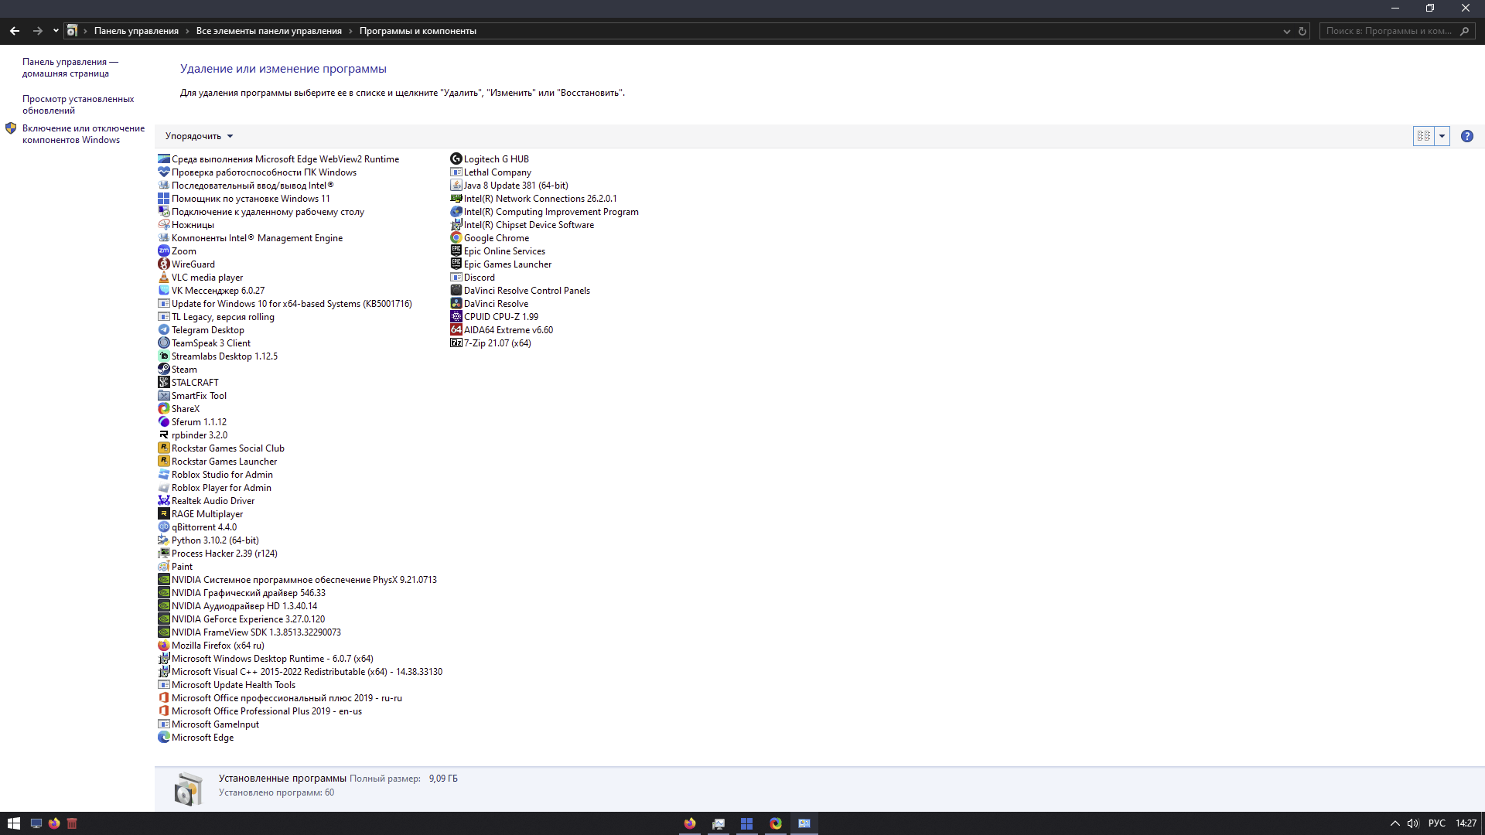
Task: Select WireGuard icon in program list
Action: pos(163,264)
